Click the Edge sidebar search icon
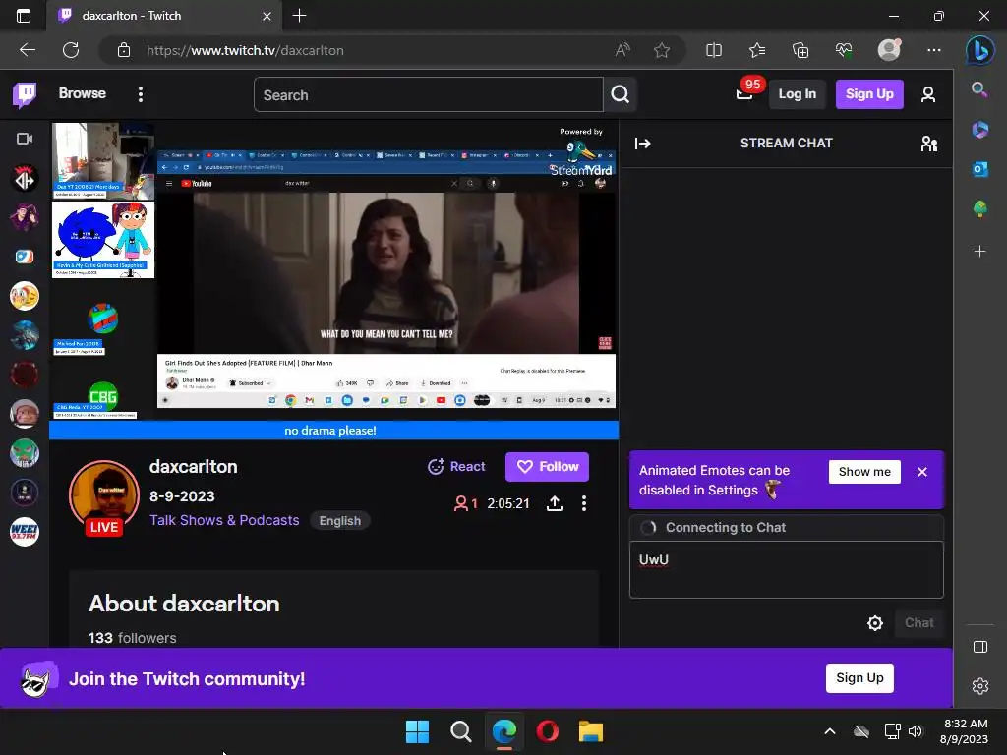The height and width of the screenshot is (755, 1007). (x=979, y=89)
